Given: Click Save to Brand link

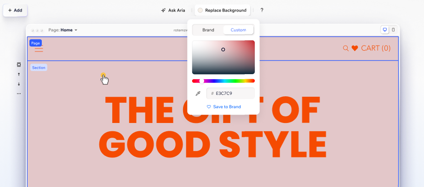Looking at the screenshot, I should (227, 107).
